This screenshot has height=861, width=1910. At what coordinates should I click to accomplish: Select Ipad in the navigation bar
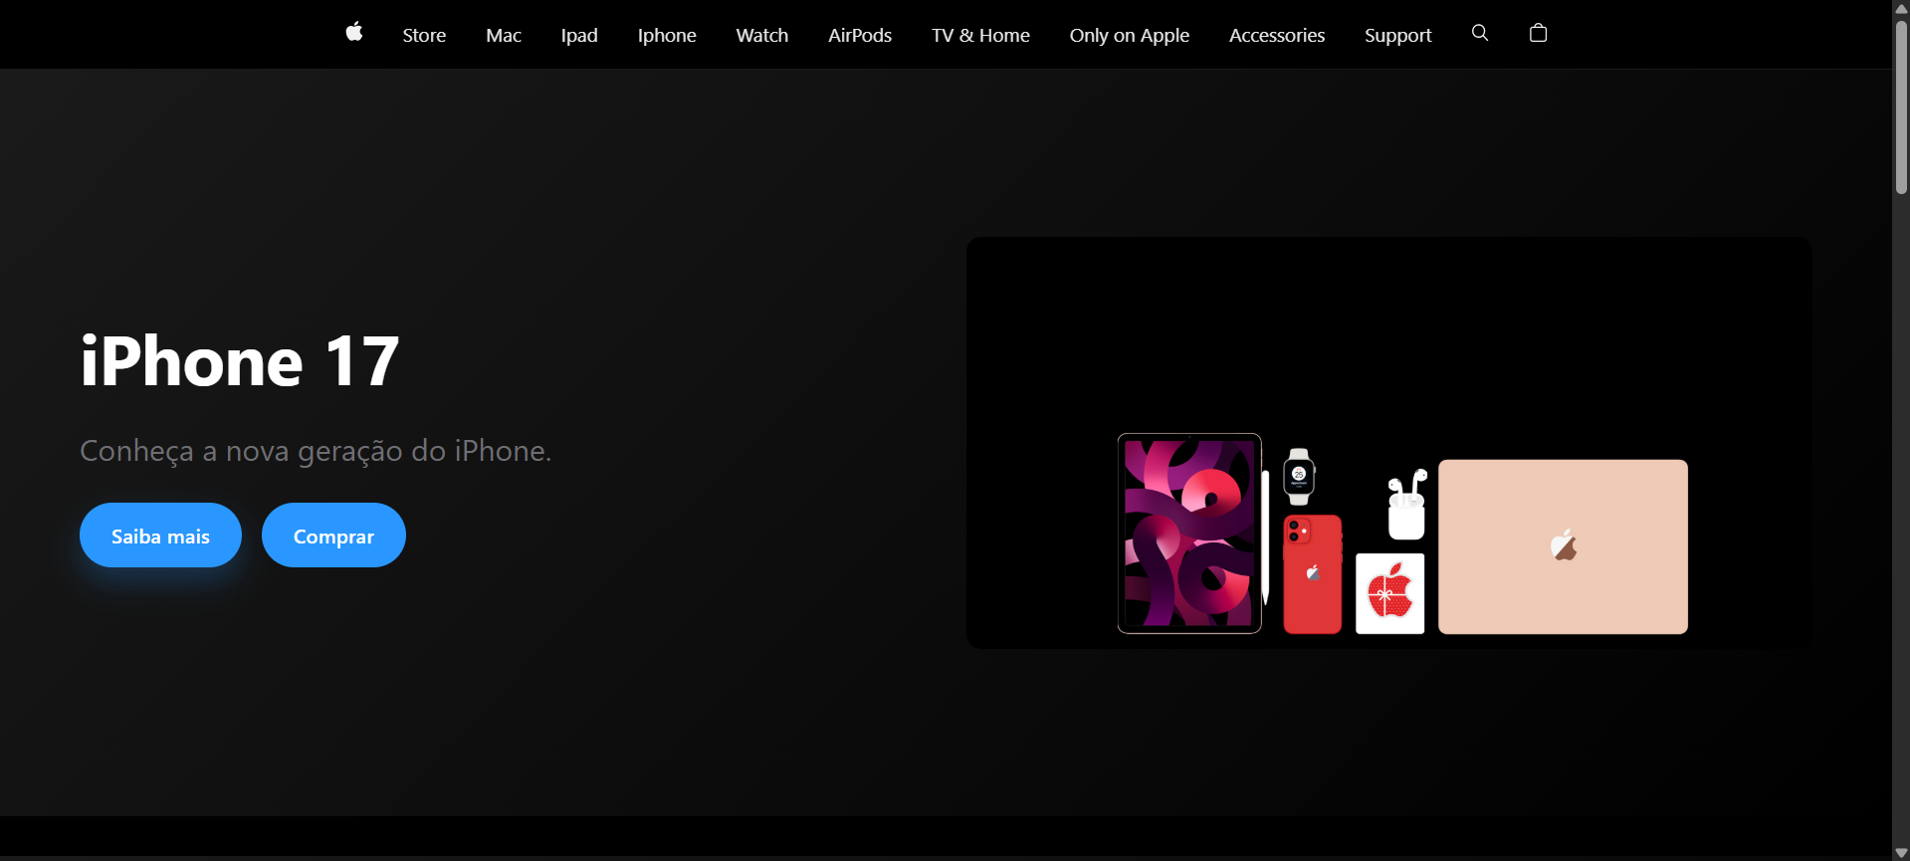(579, 35)
